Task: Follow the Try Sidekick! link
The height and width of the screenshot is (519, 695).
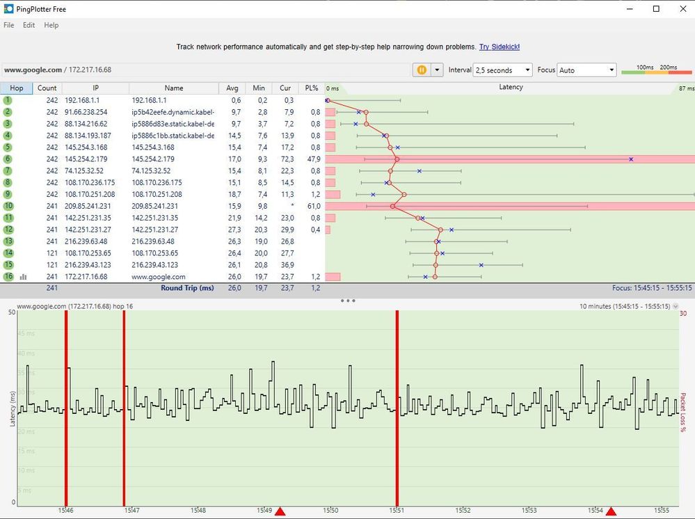Action: (x=499, y=47)
